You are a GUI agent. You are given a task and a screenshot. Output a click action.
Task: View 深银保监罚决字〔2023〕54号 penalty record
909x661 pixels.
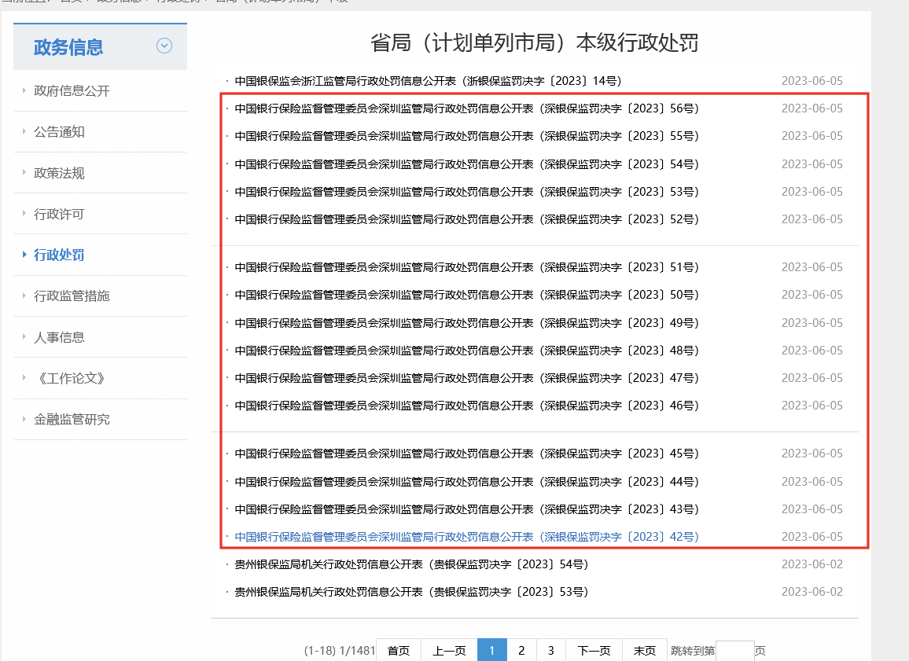tap(466, 164)
